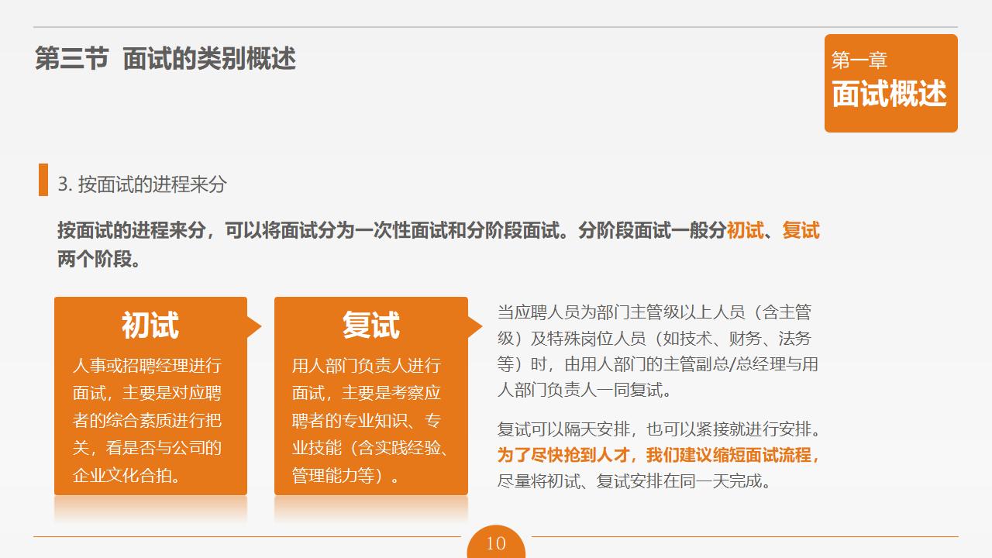Select the 初试 card heading

(x=150, y=325)
